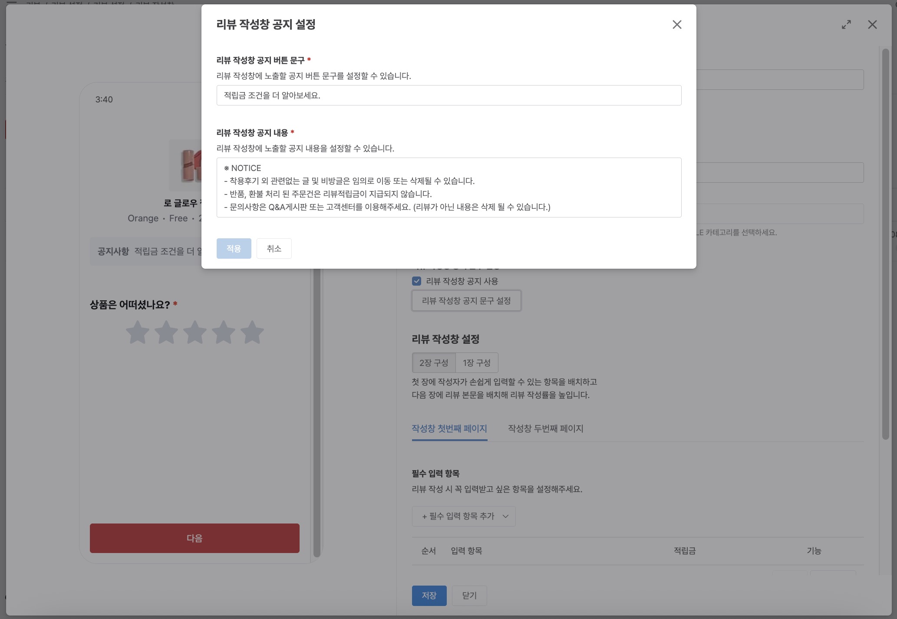This screenshot has width=897, height=619.
Task: Click the NOTICE content textarea
Action: point(449,188)
